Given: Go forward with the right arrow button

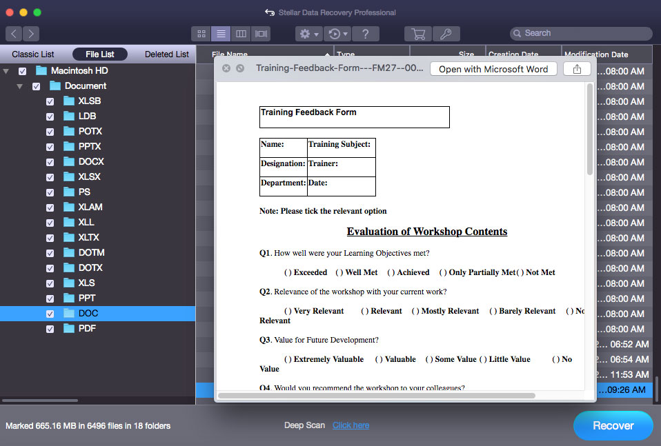Looking at the screenshot, I should click(31, 34).
